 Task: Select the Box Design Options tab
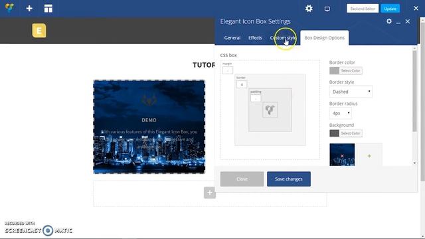click(325, 38)
